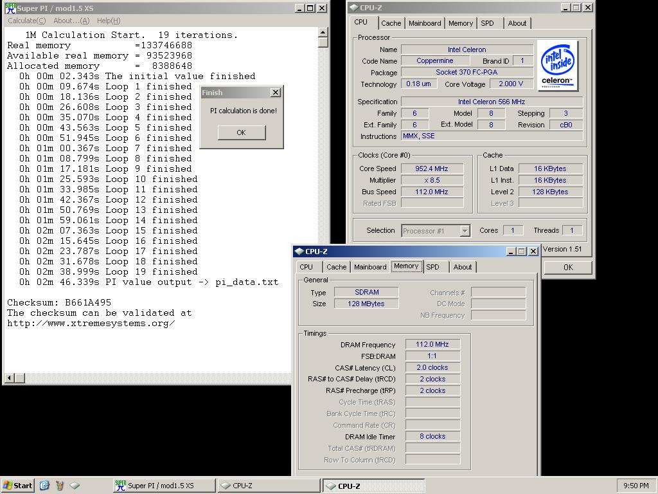Screen dimensions: 658x494
Task: Open the Calculate menu in Super PI
Action: point(27,21)
